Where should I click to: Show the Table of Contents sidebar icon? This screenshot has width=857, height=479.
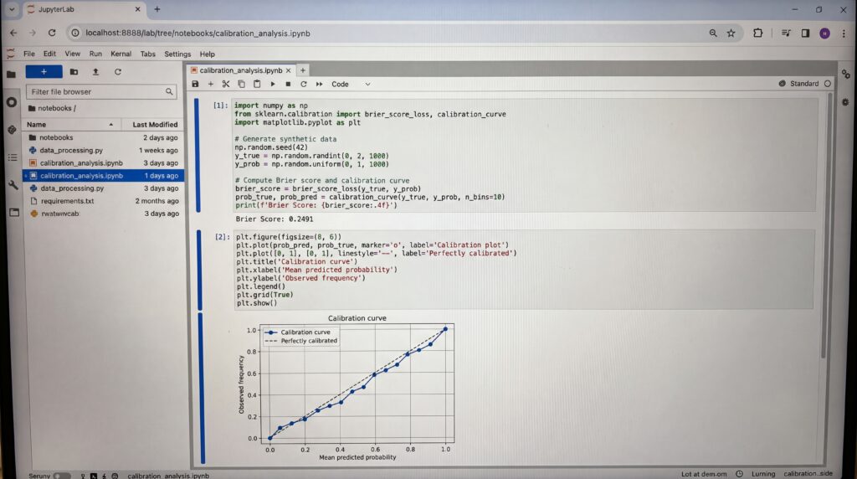pyautogui.click(x=13, y=157)
